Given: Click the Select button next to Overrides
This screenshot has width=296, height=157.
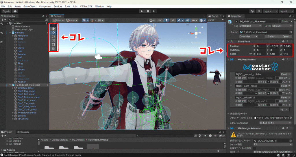Looking at the screenshot, I should 271,37.
